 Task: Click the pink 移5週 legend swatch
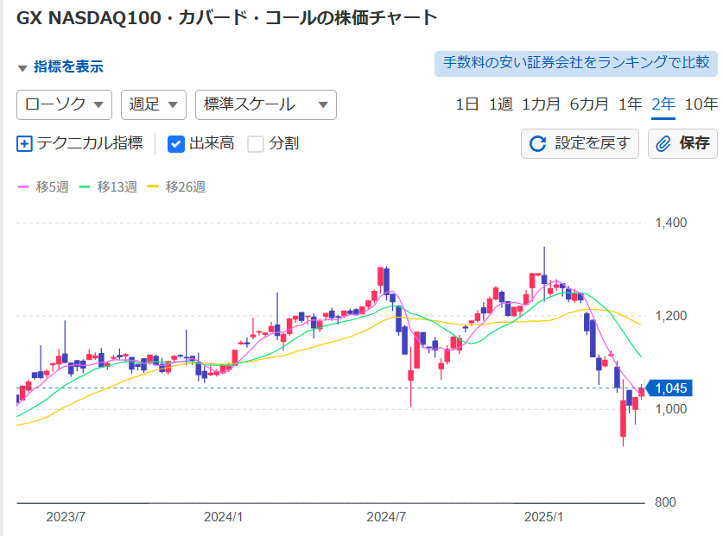pos(23,186)
